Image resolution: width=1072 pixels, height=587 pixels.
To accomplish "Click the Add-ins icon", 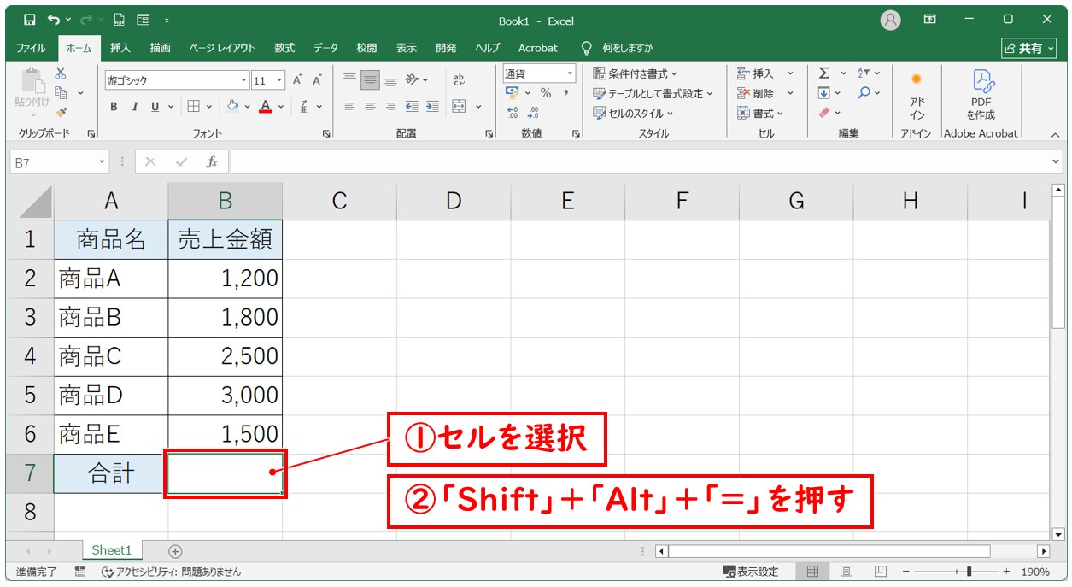I will 917,92.
